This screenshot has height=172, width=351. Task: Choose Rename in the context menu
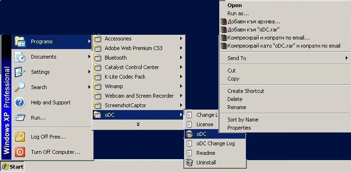point(236,107)
